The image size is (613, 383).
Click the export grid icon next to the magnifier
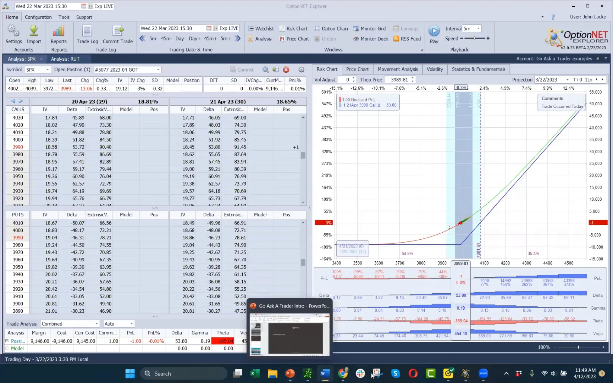point(276,70)
